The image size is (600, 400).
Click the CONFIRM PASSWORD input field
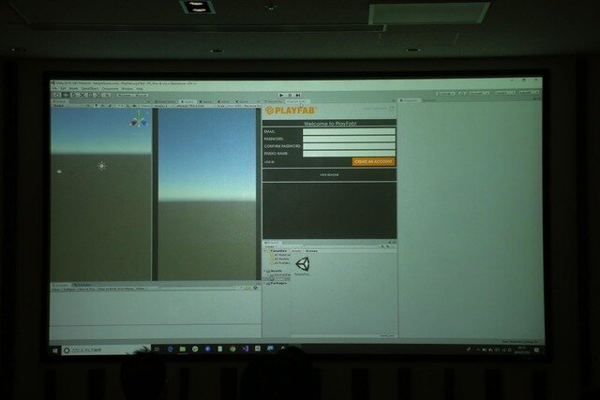(349, 146)
